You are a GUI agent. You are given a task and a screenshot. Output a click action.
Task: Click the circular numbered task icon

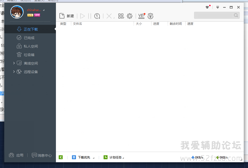pyautogui.click(x=97, y=16)
